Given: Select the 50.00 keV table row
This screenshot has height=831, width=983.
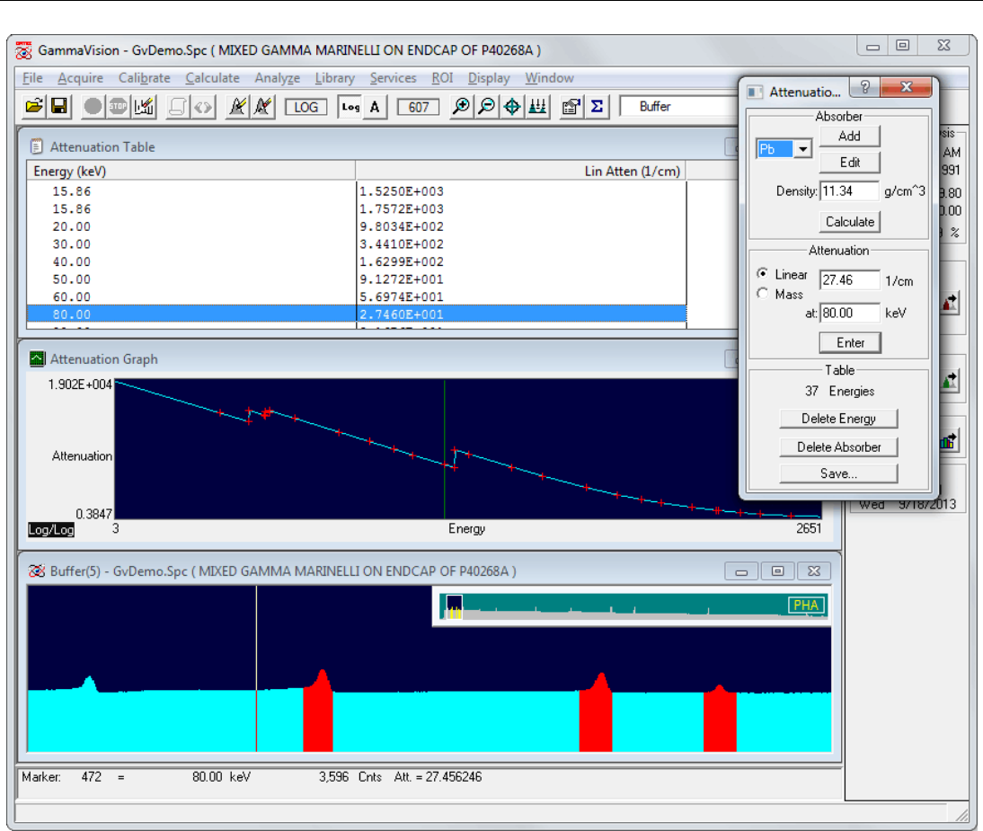Looking at the screenshot, I should point(72,279).
